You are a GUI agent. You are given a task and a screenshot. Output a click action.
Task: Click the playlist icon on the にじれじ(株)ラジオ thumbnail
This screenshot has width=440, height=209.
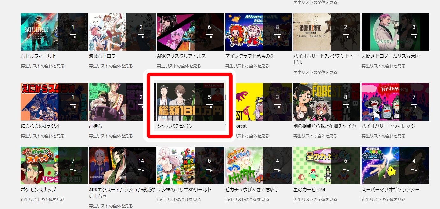click(73, 106)
